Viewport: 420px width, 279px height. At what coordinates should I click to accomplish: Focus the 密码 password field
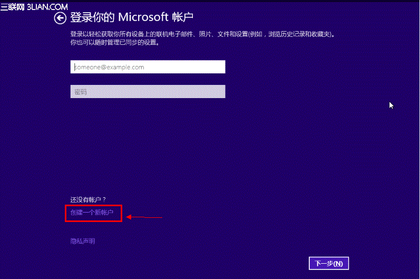(x=148, y=92)
